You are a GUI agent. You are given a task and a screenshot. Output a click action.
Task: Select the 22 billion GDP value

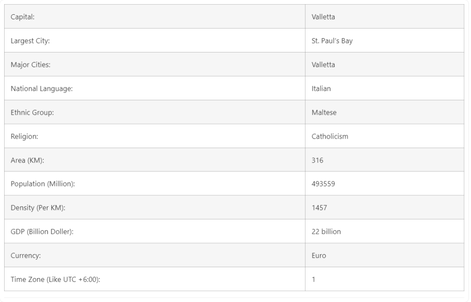[x=326, y=232]
